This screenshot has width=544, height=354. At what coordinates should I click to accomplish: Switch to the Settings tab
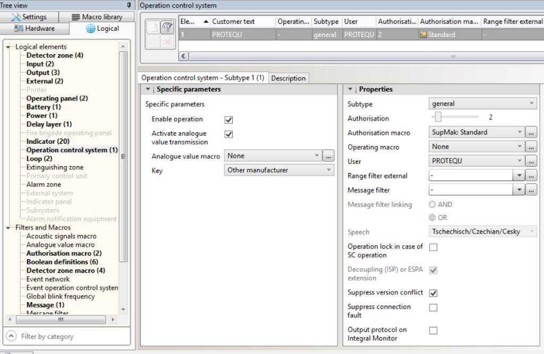coord(29,16)
